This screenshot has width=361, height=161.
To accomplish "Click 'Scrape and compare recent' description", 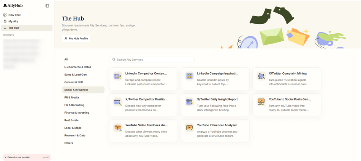I will [x=143, y=80].
